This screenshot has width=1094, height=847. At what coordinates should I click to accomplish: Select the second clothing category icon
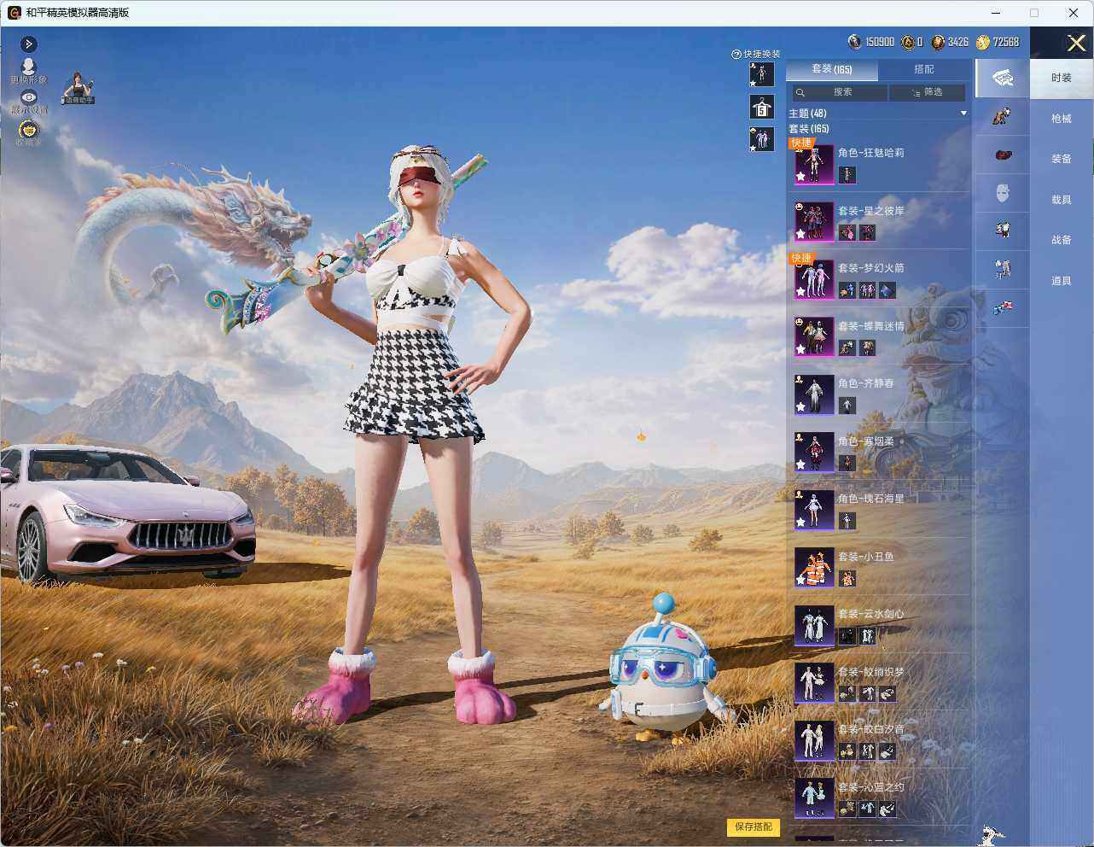click(1003, 116)
